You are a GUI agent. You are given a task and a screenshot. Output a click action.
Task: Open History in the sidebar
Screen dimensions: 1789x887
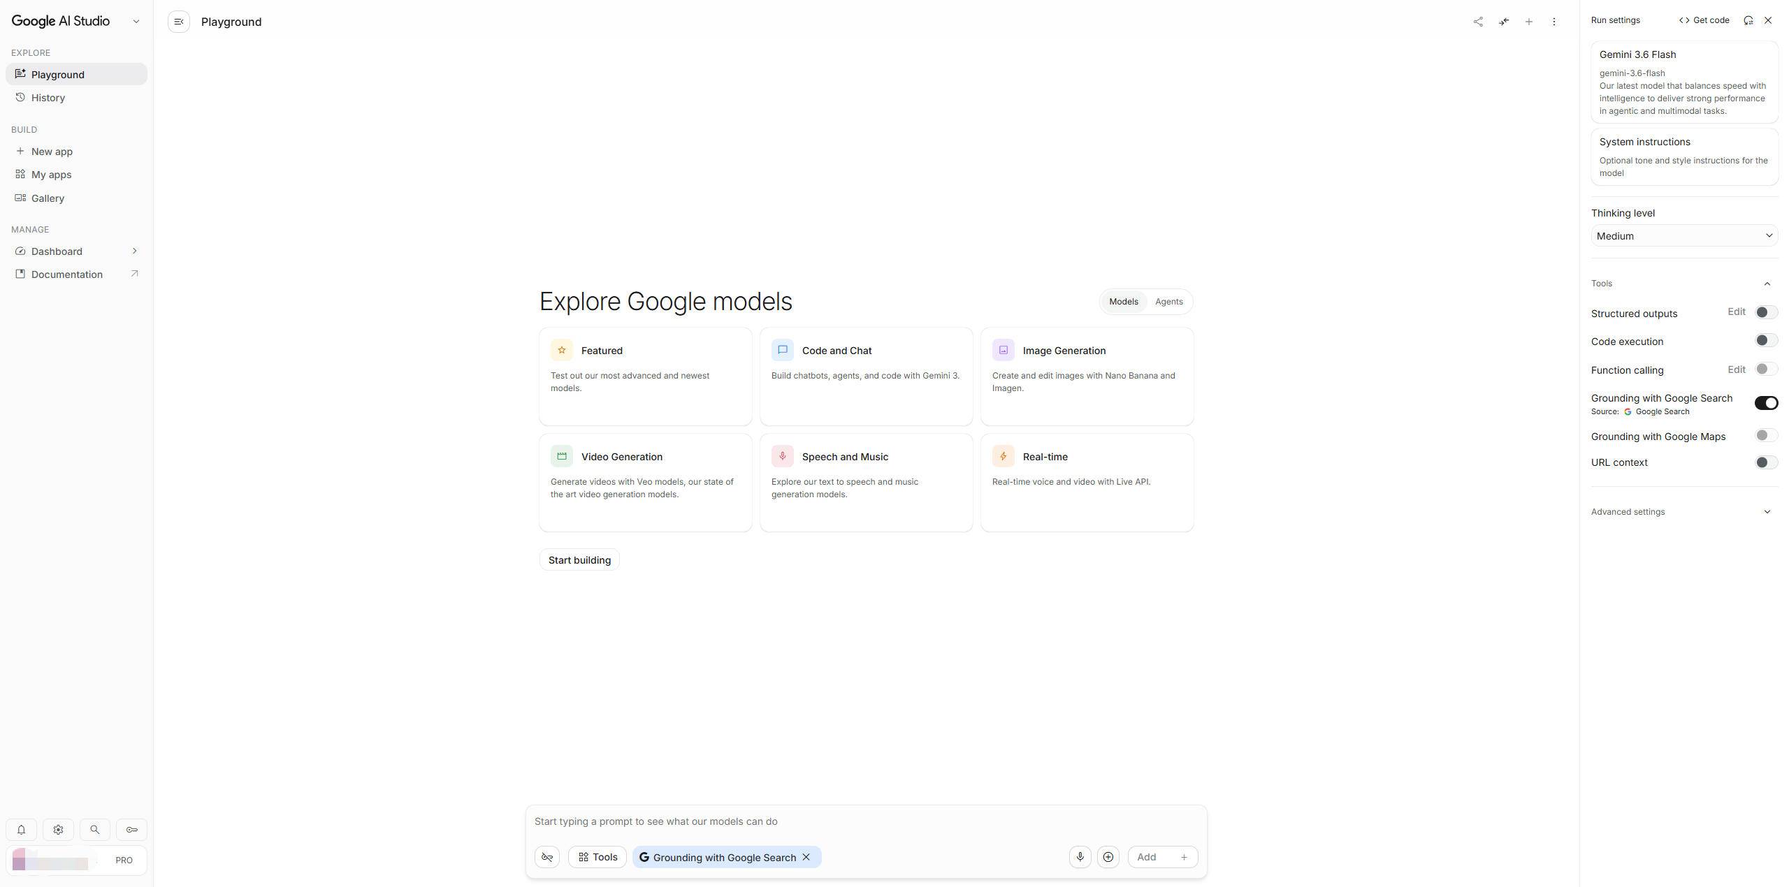point(76,98)
